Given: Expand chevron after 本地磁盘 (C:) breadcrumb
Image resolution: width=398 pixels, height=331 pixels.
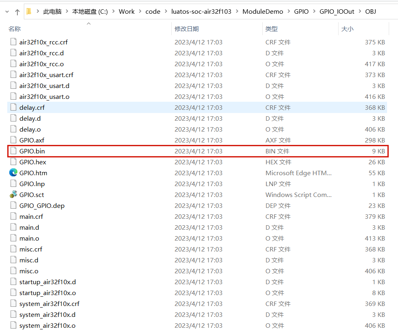Looking at the screenshot, I should click(113, 11).
